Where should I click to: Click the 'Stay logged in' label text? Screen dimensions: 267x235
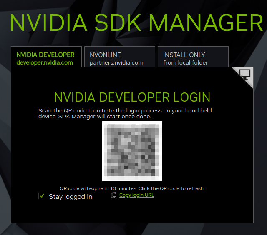point(71,197)
